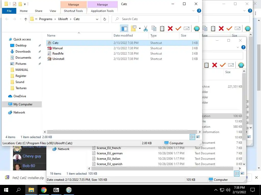Click the red X Delete icon in Catz toolbar

pyautogui.click(x=170, y=28)
